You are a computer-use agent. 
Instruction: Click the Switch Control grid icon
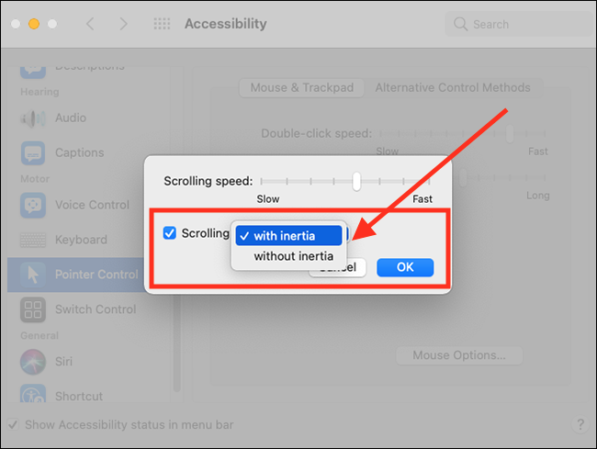pos(33,309)
